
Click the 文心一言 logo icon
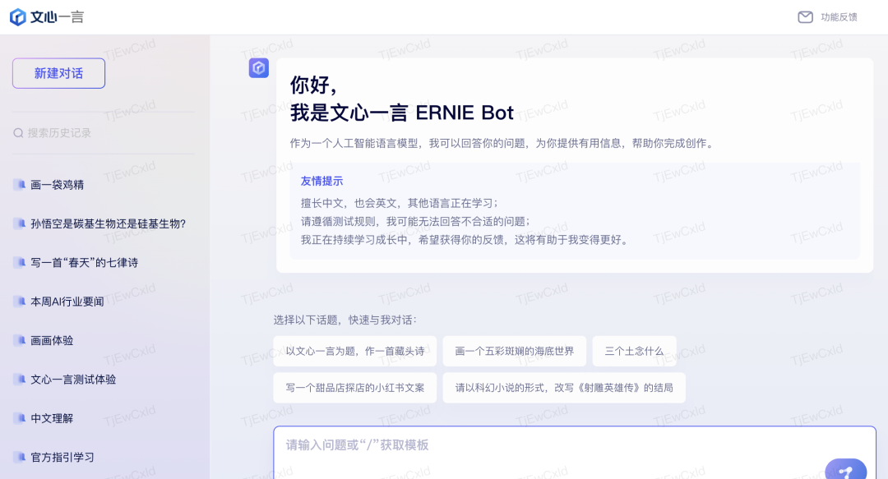(17, 17)
